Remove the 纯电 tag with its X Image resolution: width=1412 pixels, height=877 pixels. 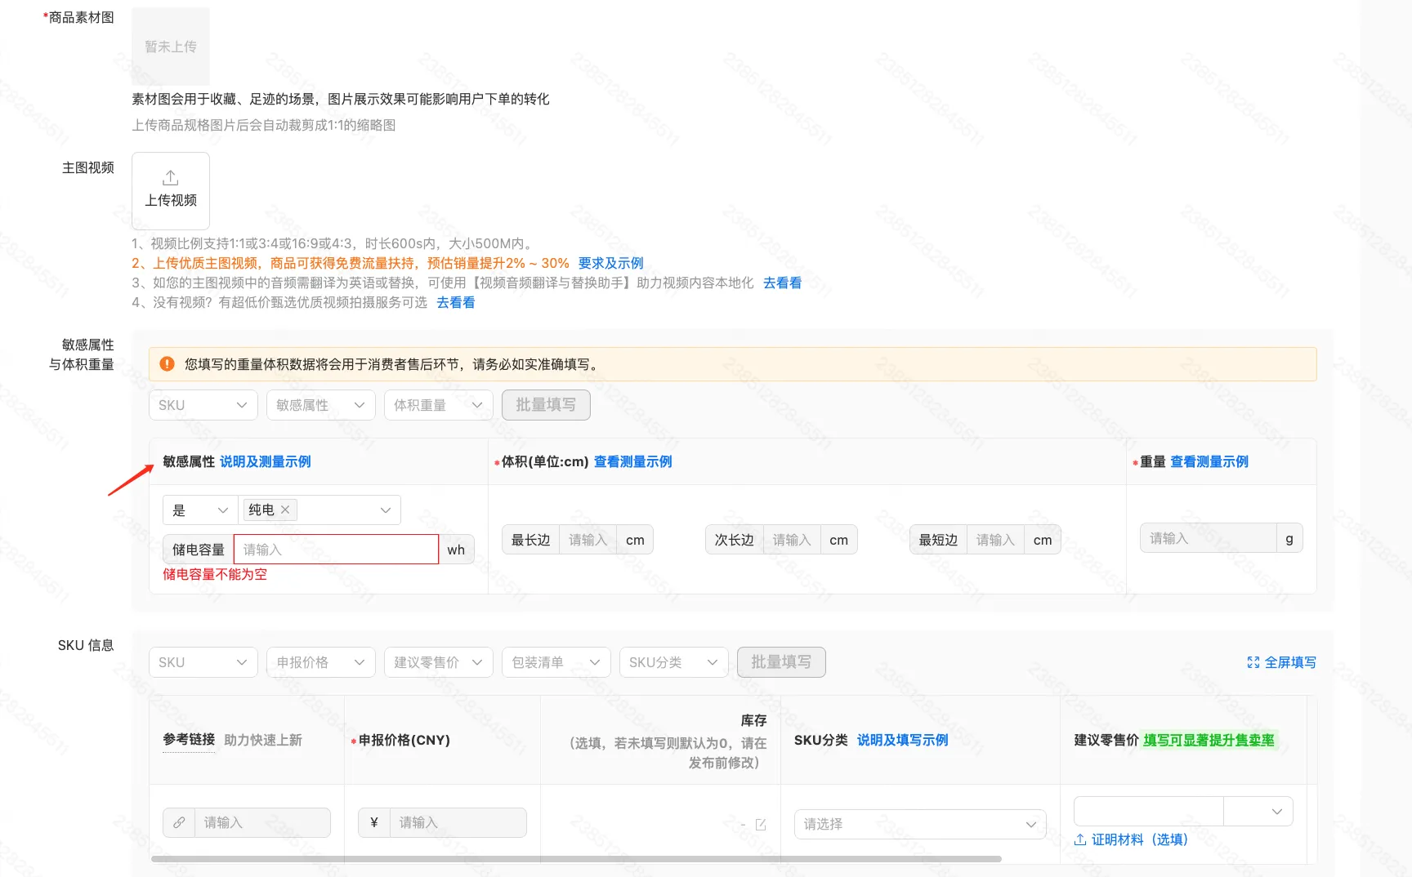285,510
